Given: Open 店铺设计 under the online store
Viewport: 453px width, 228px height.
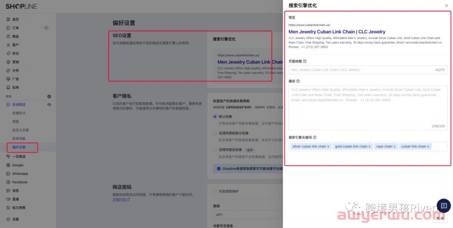Looking at the screenshot, I should [x=19, y=113].
